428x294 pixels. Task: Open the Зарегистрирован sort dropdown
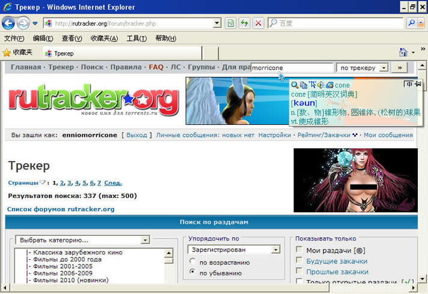click(234, 250)
